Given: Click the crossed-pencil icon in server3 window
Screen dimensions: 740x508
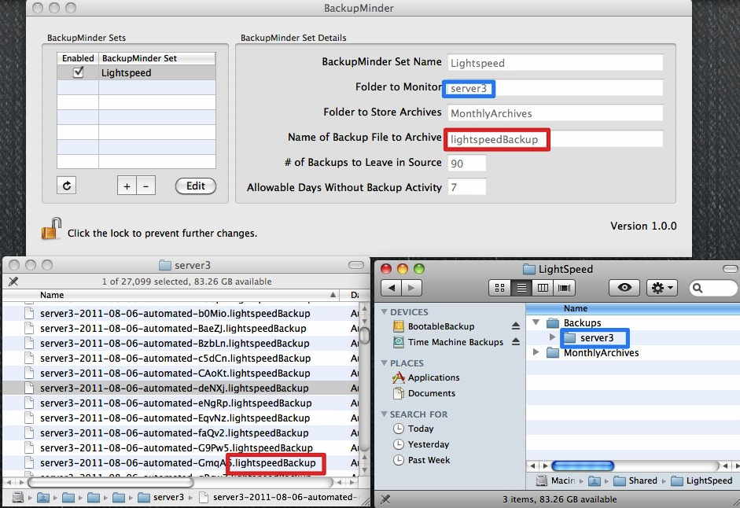Looking at the screenshot, I should click(13, 282).
